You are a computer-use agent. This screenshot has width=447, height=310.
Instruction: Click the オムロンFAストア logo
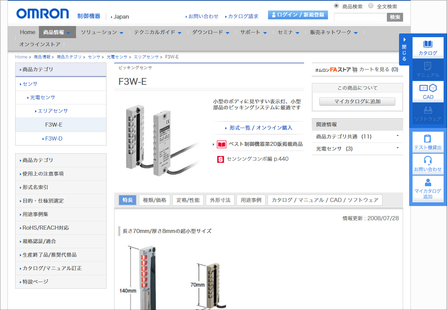[333, 69]
